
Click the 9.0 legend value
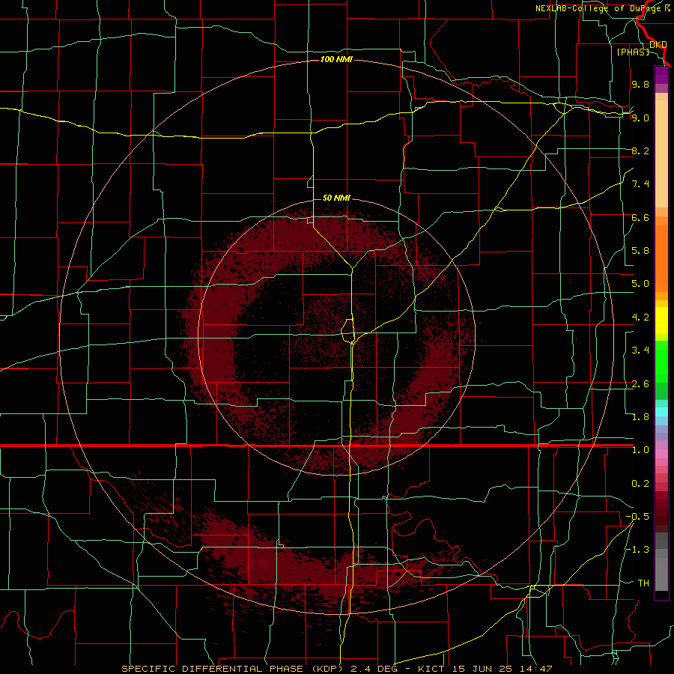640,118
